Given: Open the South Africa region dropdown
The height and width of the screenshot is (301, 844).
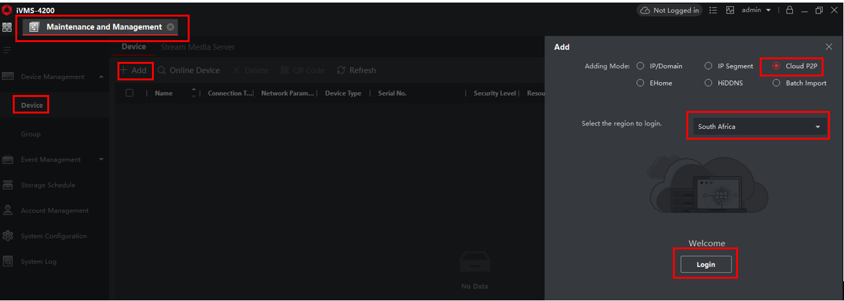Looking at the screenshot, I should tap(758, 127).
